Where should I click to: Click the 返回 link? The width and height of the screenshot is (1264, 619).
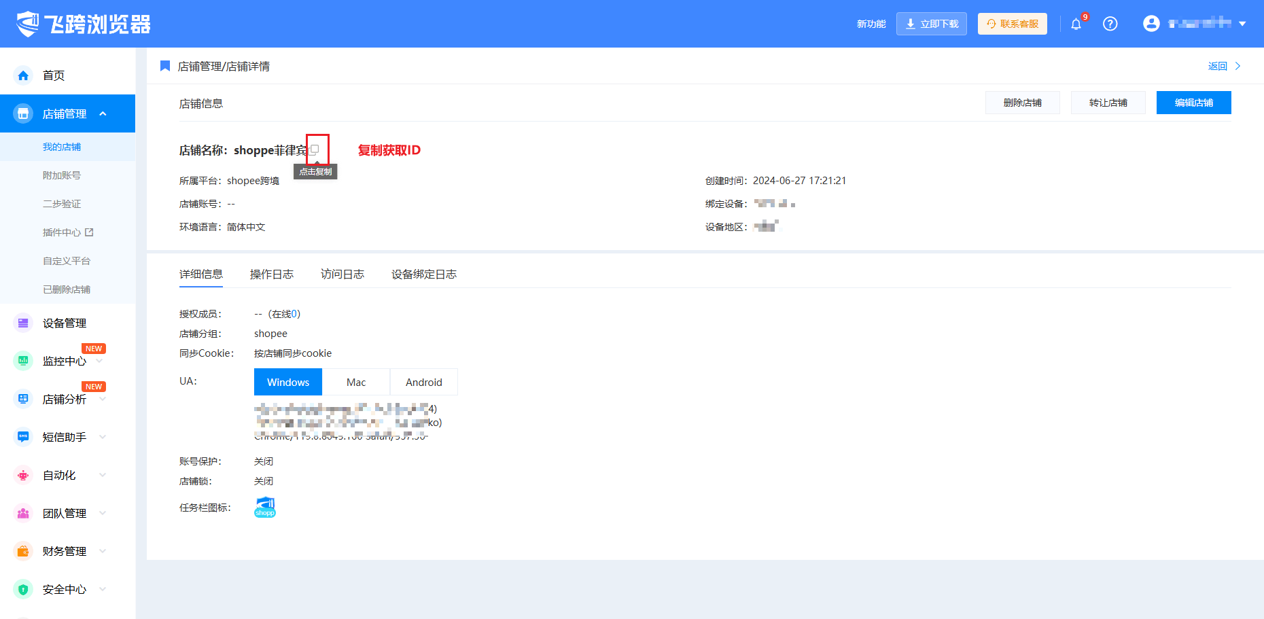click(x=1217, y=66)
